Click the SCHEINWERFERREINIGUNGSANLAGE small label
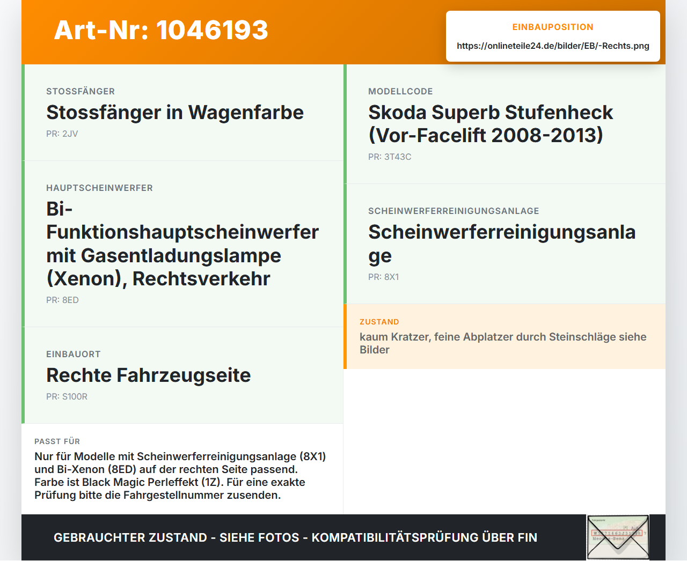The height and width of the screenshot is (561, 687). [454, 211]
